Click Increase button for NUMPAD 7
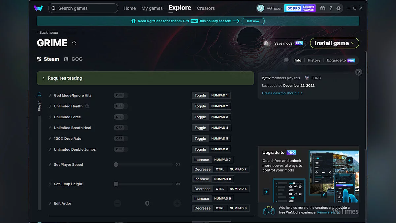396x223 pixels. (202, 160)
